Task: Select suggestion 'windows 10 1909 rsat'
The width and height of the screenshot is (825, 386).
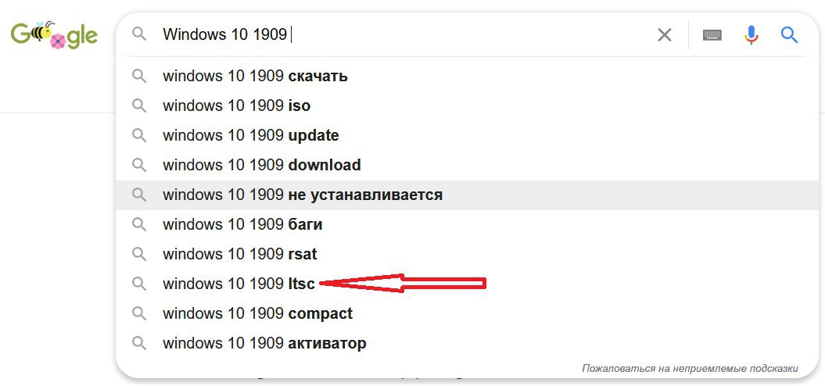Action: (x=467, y=255)
